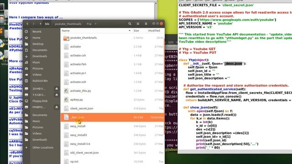Go forward in the file manager
The image size is (292, 164).
(33, 24)
